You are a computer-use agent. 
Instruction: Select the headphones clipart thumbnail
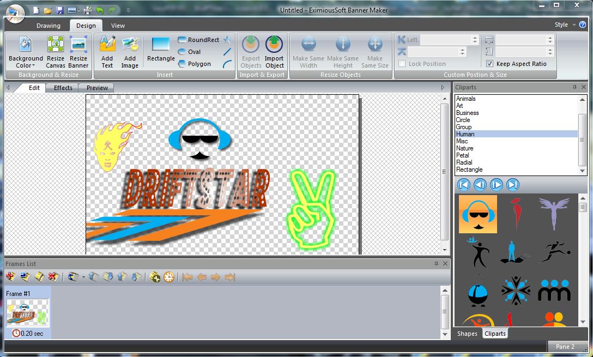tap(477, 214)
